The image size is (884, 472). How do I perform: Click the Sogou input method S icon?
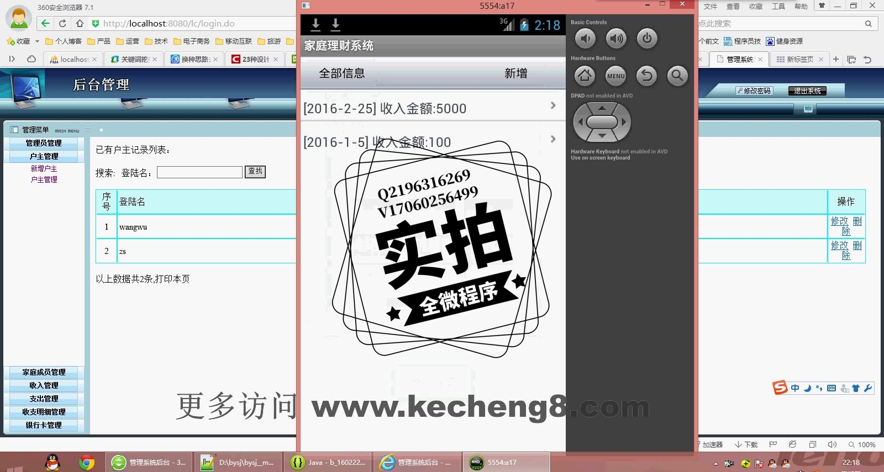(780, 388)
